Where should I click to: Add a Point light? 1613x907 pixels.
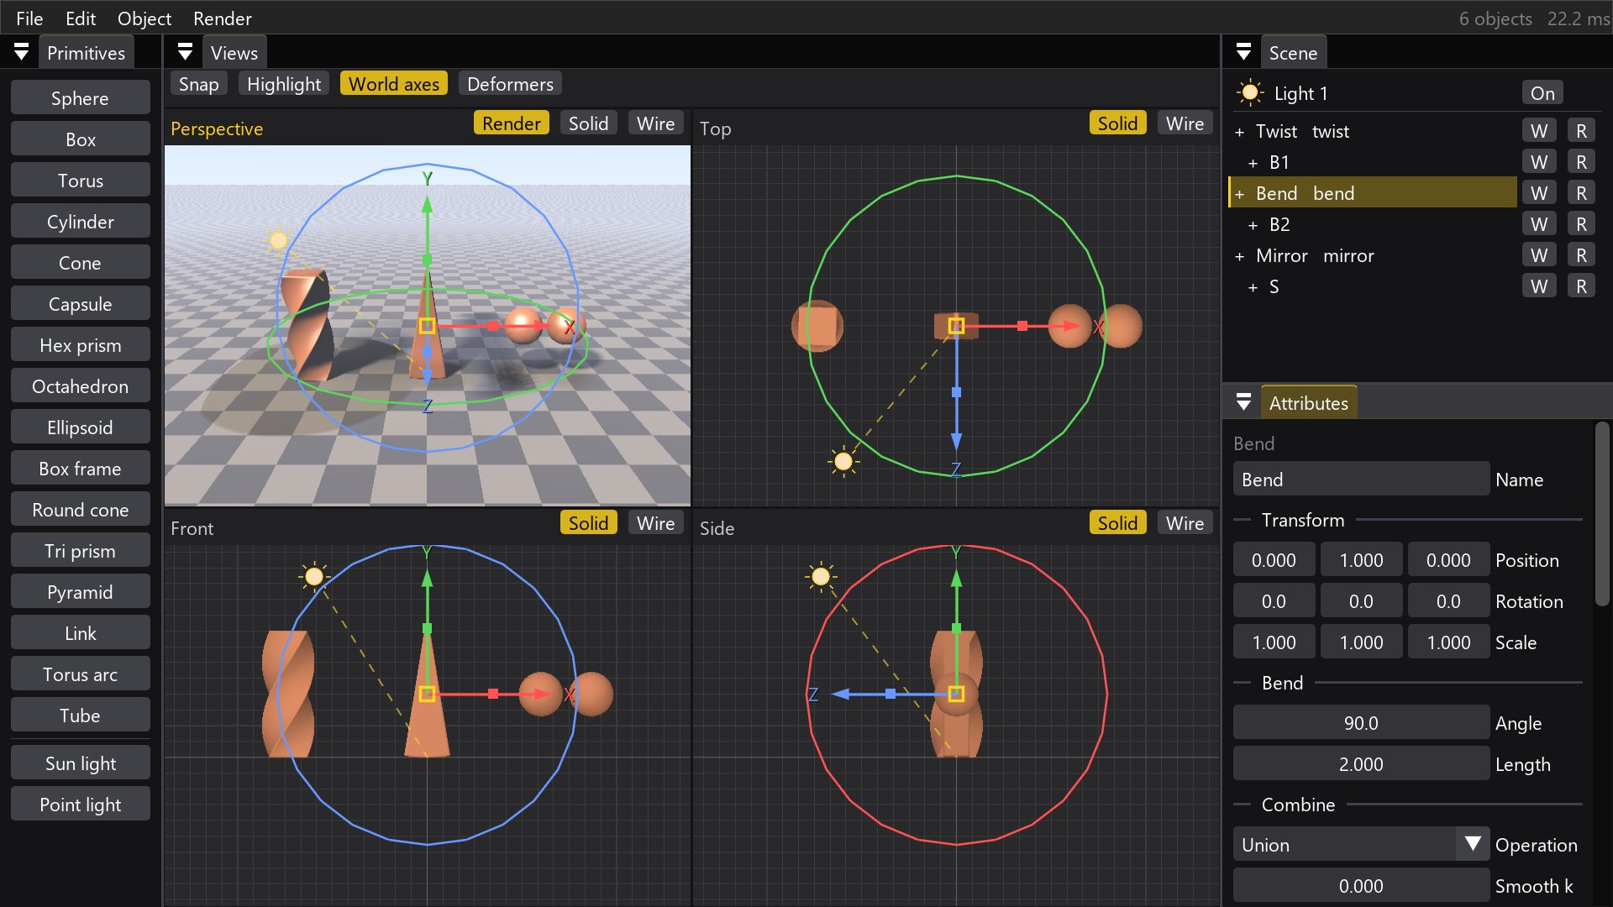[x=81, y=805]
